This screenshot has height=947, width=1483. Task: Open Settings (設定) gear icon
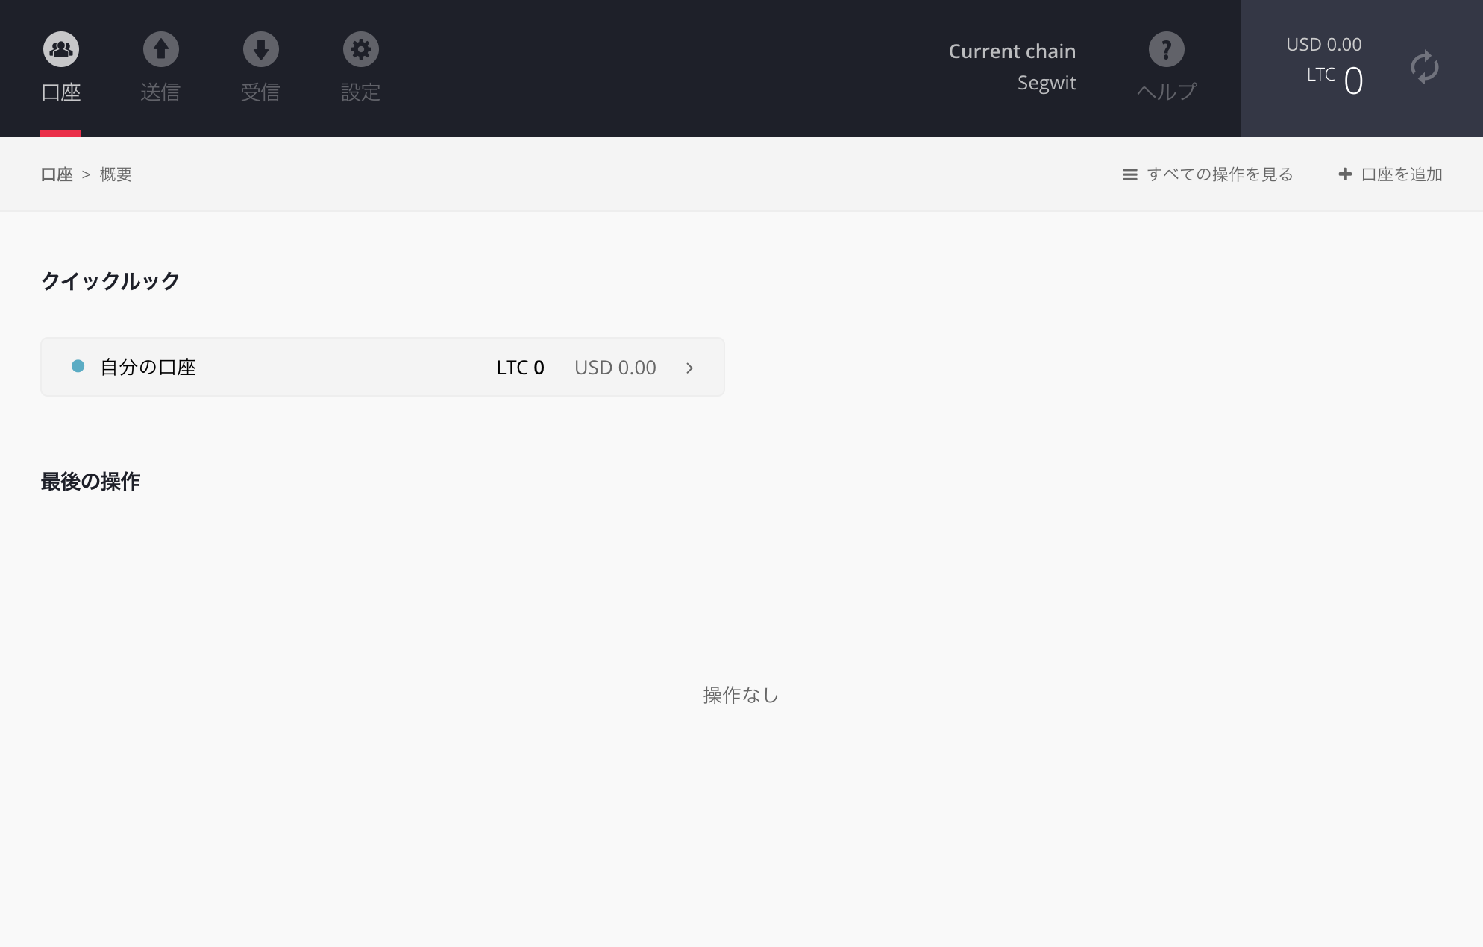point(361,49)
